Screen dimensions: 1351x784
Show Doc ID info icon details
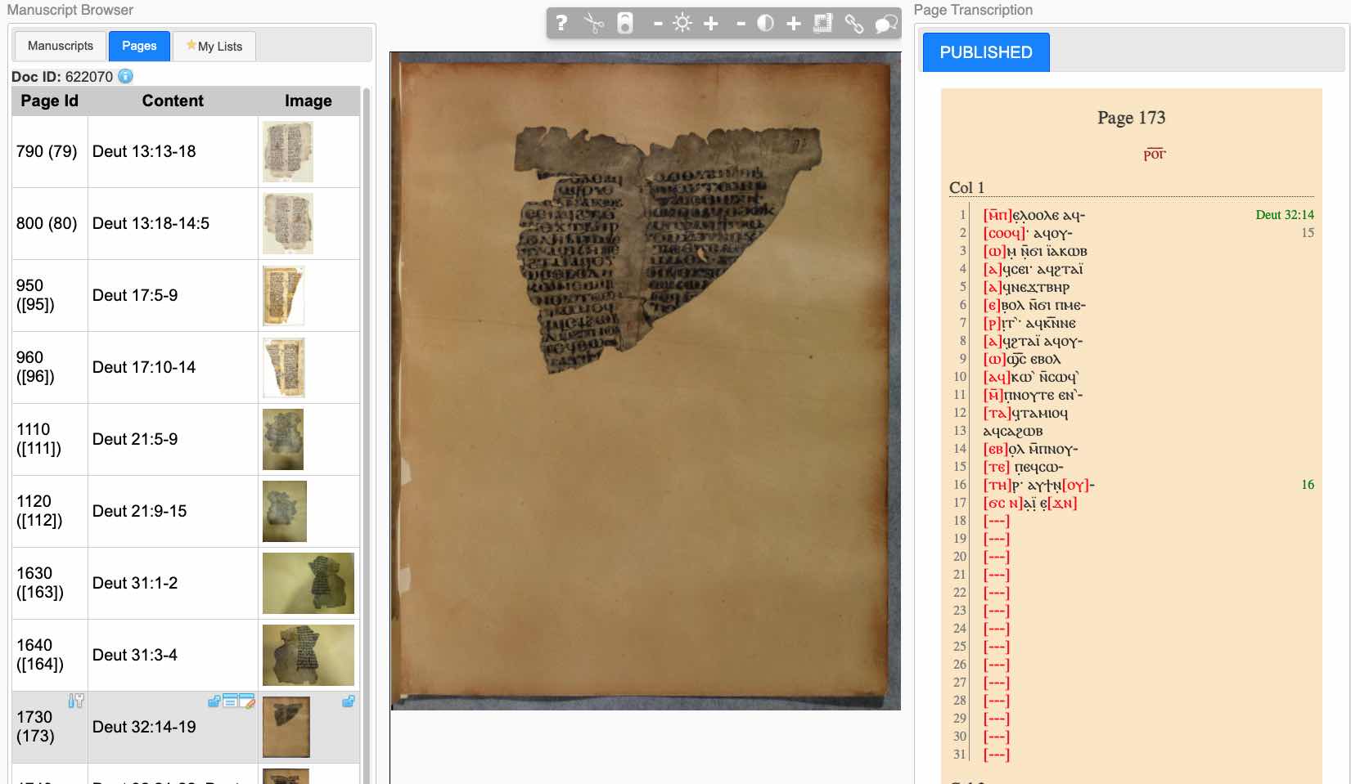(125, 76)
